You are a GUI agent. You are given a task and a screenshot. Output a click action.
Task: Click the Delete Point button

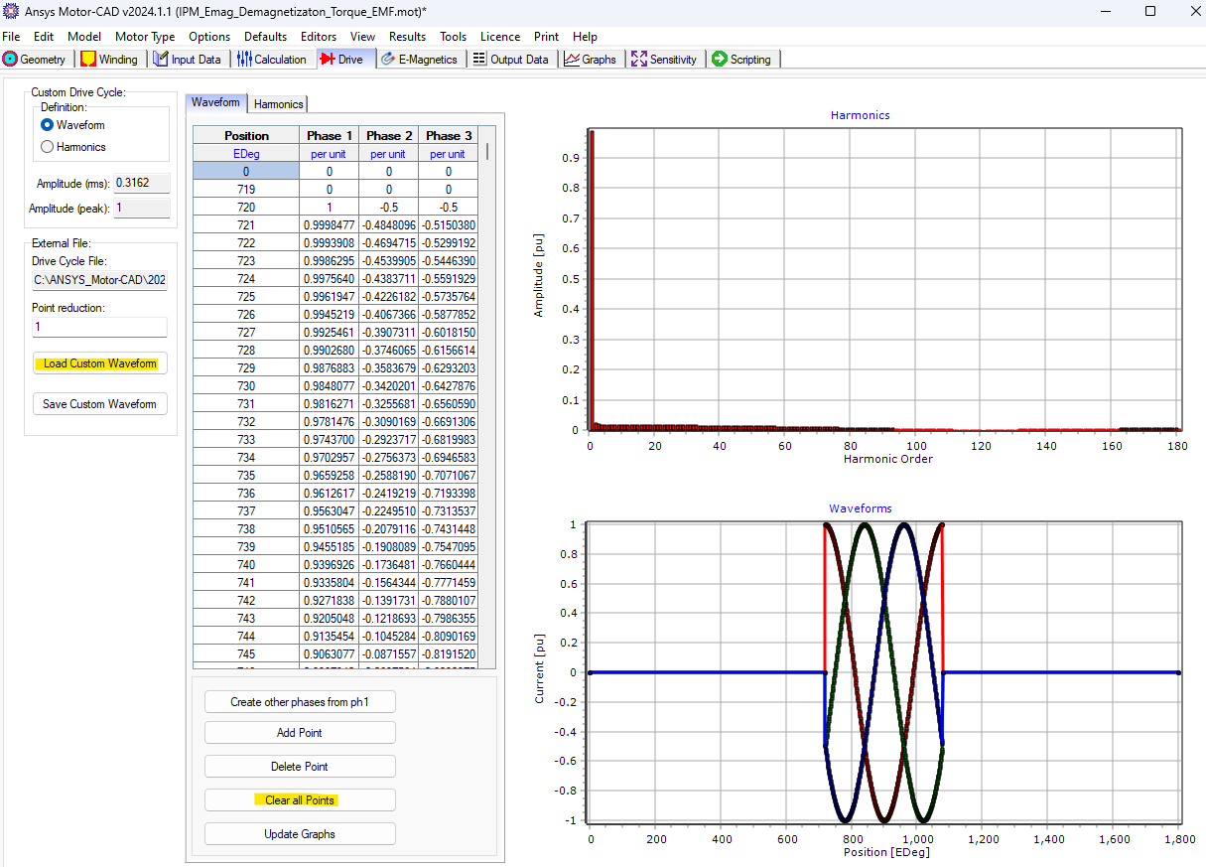pyautogui.click(x=300, y=767)
